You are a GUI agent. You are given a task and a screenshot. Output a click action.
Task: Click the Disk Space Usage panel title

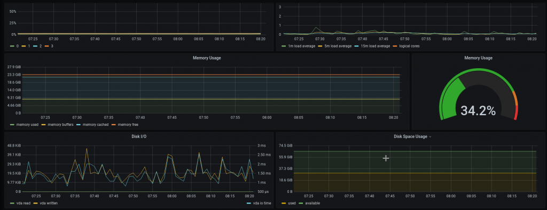tap(410, 136)
